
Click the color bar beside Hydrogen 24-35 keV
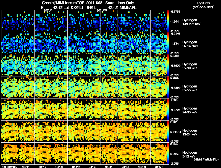[x=168, y=110]
